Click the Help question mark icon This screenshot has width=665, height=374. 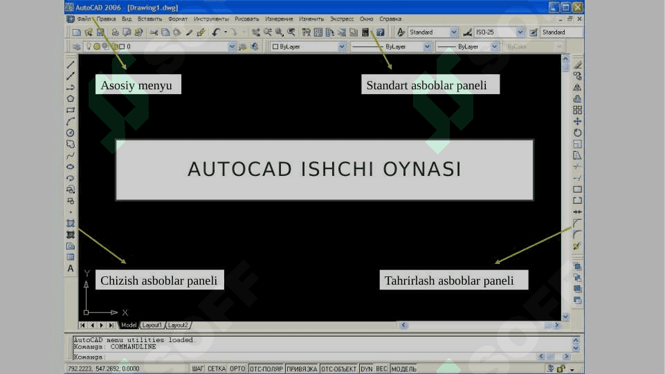click(x=381, y=33)
